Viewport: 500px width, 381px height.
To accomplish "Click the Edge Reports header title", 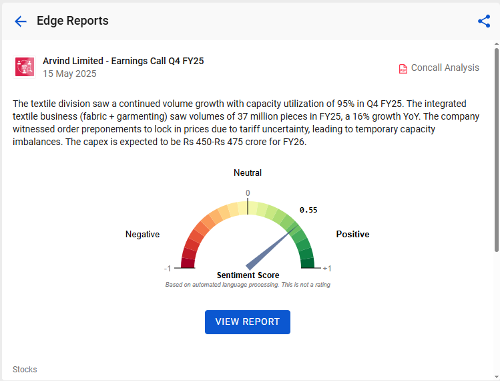I will (72, 21).
